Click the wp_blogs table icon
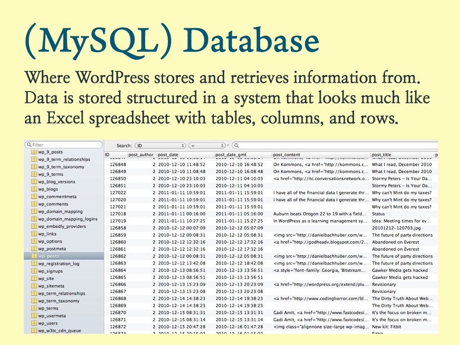 [x=34, y=189]
